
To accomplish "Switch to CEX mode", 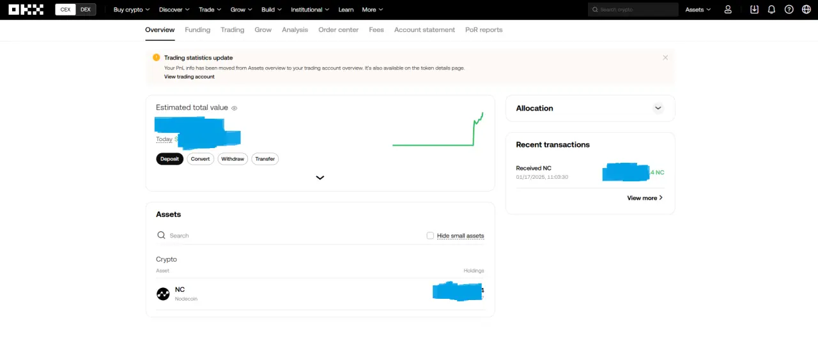I will coord(65,10).
